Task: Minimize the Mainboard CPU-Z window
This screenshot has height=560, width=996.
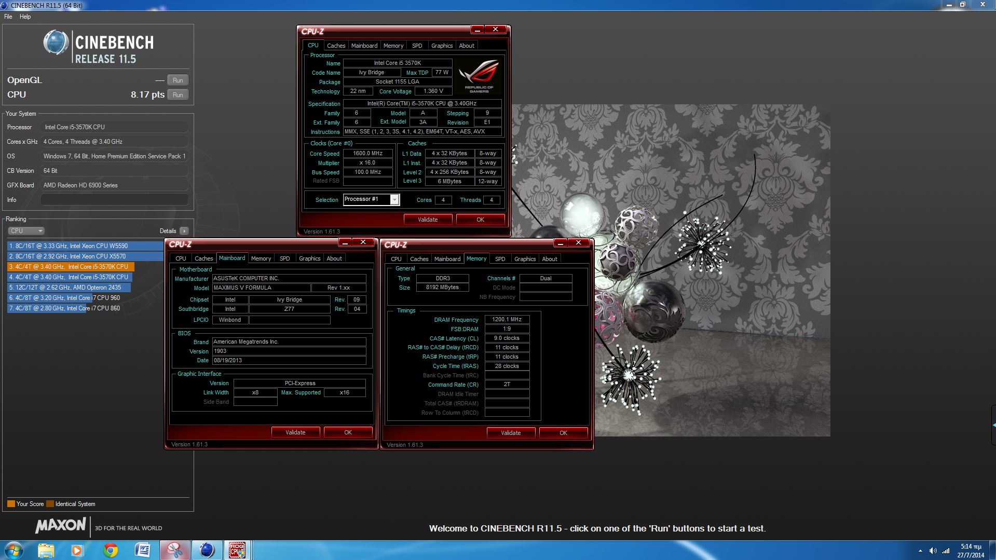Action: [x=345, y=242]
